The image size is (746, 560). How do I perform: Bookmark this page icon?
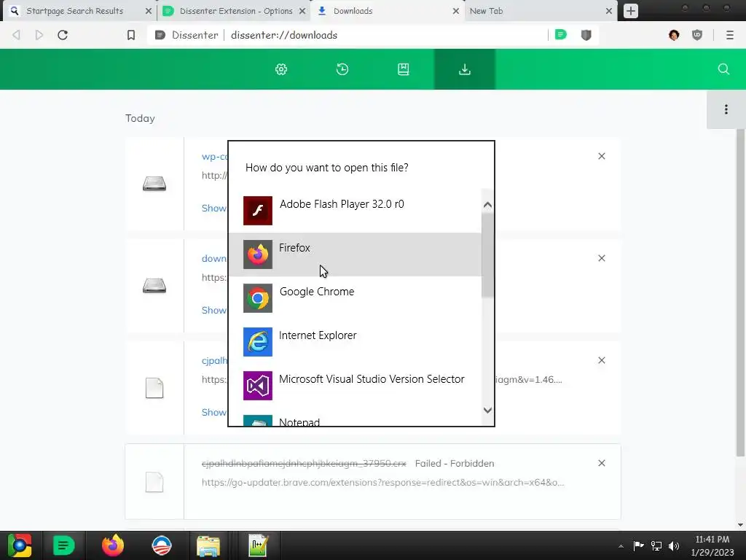[131, 35]
